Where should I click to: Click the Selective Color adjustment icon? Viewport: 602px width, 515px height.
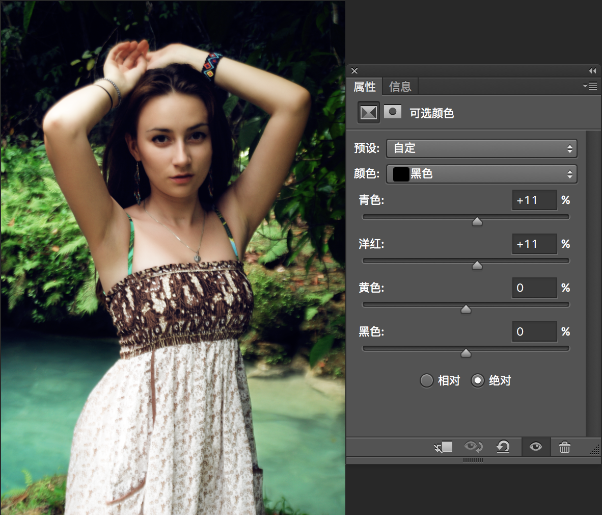(369, 113)
